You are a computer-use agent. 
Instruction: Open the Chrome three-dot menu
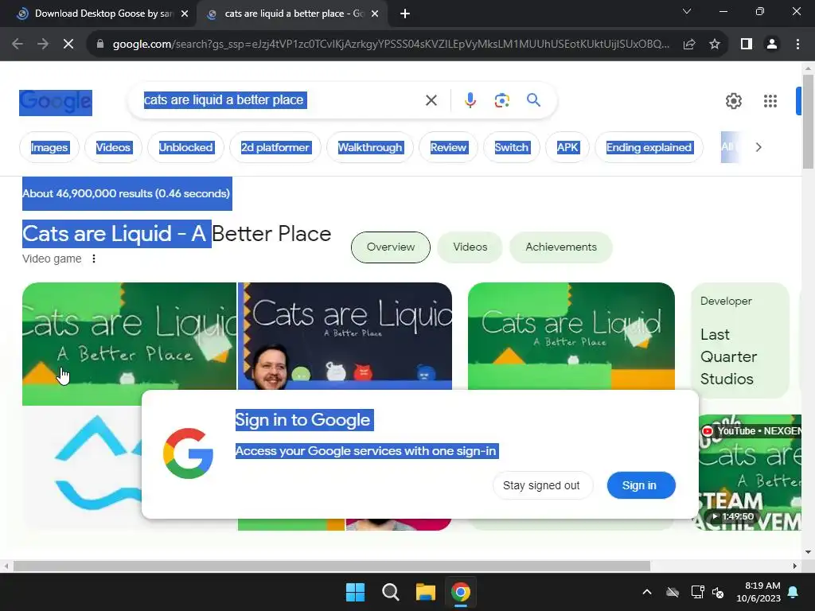[797, 45]
